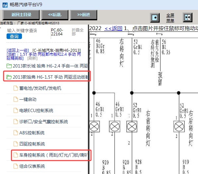Screen dimensions: 198x174
Task: Click the document icon beside 组合仪表系统
Action: 16,166
